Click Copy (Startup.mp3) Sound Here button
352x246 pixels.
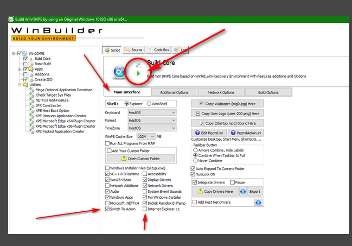point(227,123)
